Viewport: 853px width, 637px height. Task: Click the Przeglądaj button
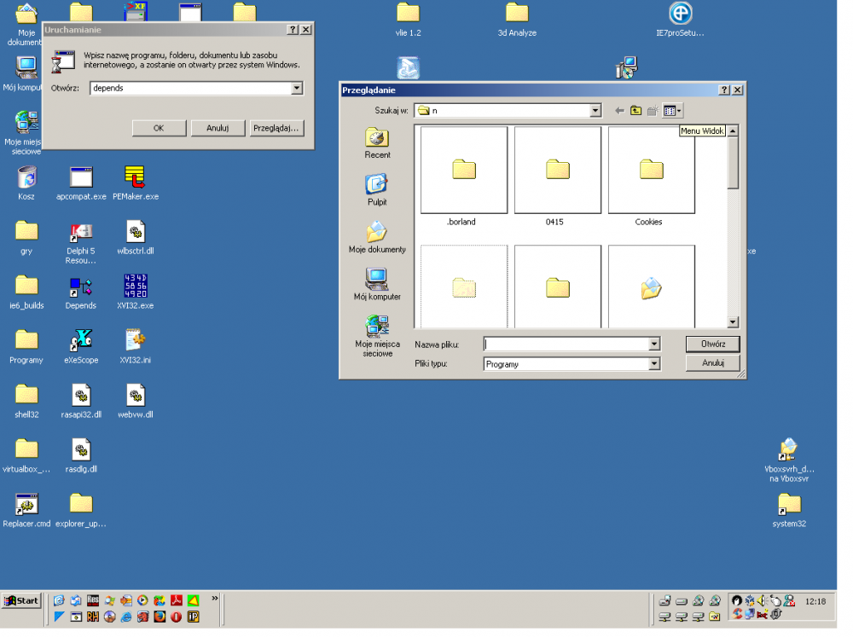pos(276,128)
